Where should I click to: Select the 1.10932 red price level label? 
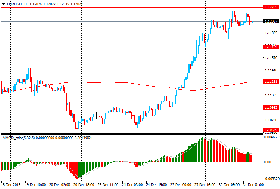point(271,108)
